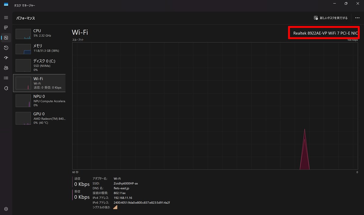Screen dimensions: 364x215
Task: Select the メモリ performance entry
Action: pyautogui.click(x=39, y=49)
